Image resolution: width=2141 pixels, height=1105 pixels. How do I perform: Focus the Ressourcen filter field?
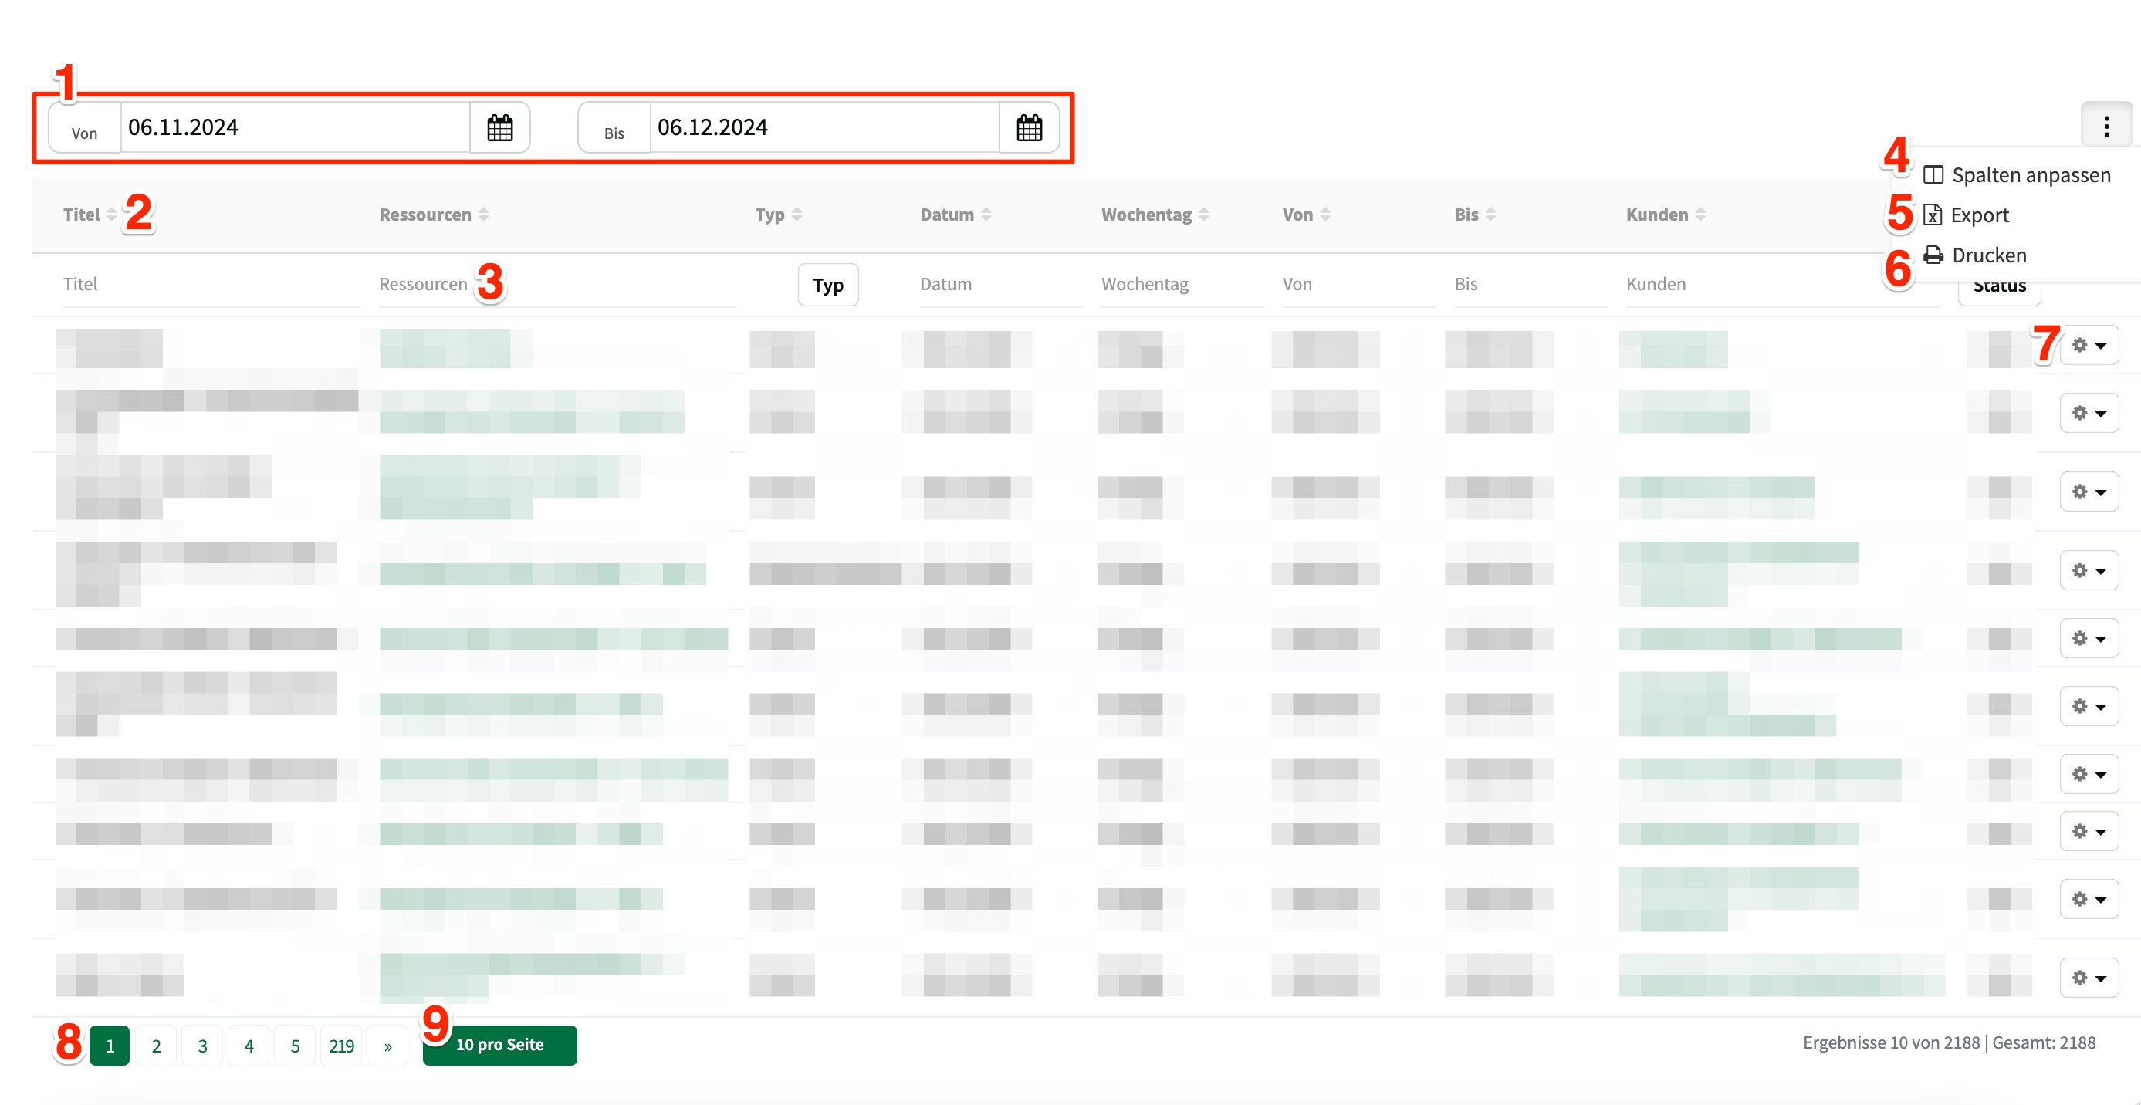[x=556, y=285]
